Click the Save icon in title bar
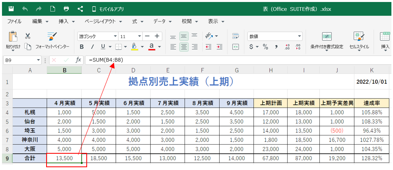393x170 pixels. [11, 8]
